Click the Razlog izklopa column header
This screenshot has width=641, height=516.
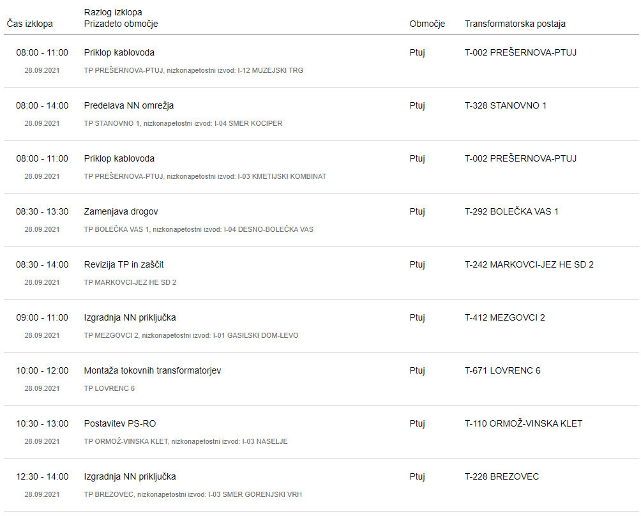tap(113, 12)
